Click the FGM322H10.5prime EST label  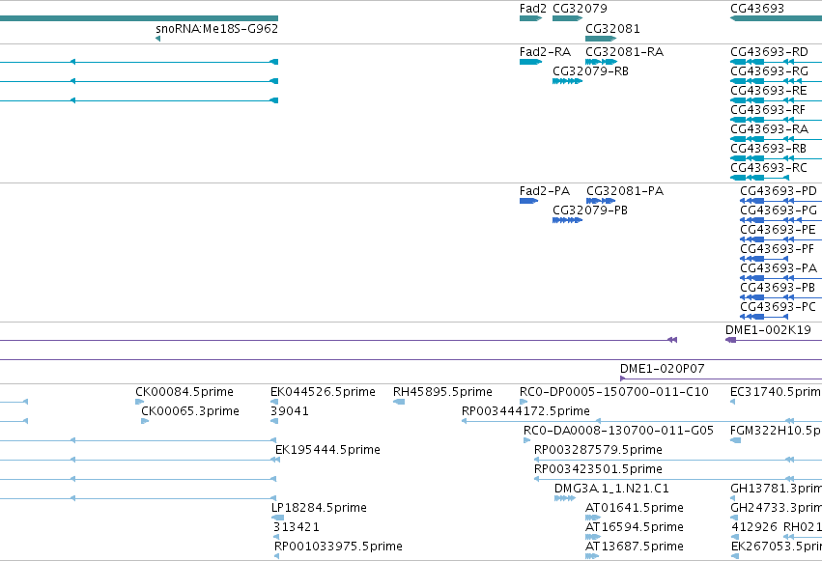click(x=776, y=431)
